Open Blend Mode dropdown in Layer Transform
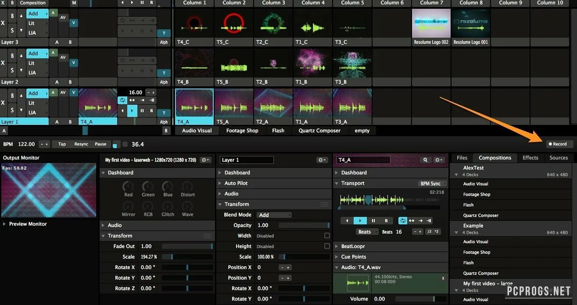Viewport: 577px width, 305px height. pyautogui.click(x=274, y=215)
